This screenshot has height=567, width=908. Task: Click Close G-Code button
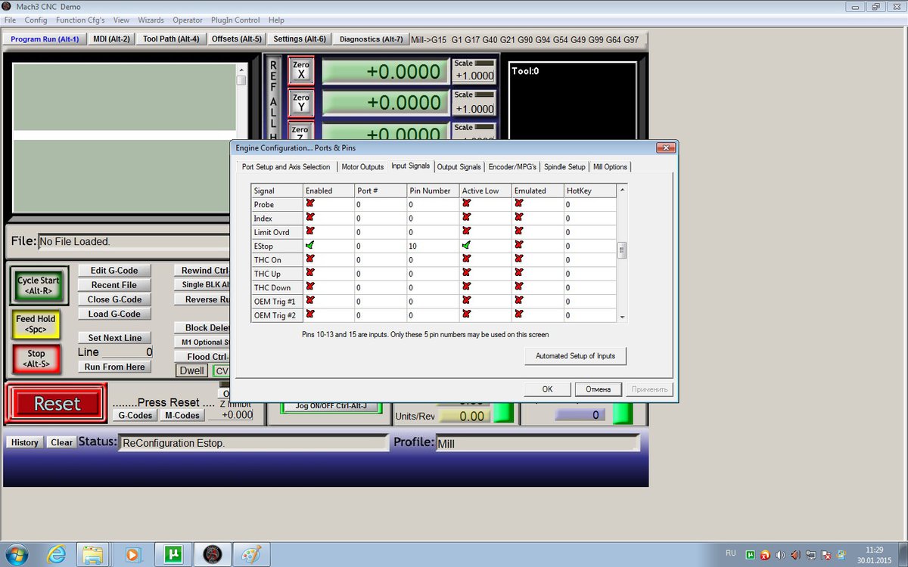click(x=114, y=299)
